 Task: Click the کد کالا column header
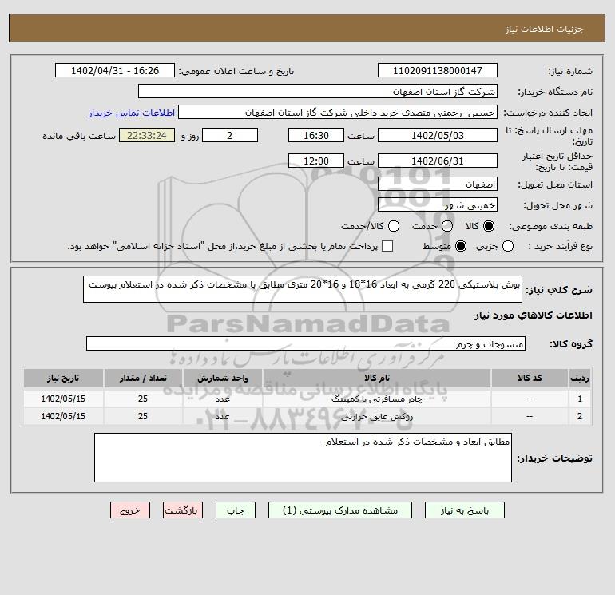[530, 378]
